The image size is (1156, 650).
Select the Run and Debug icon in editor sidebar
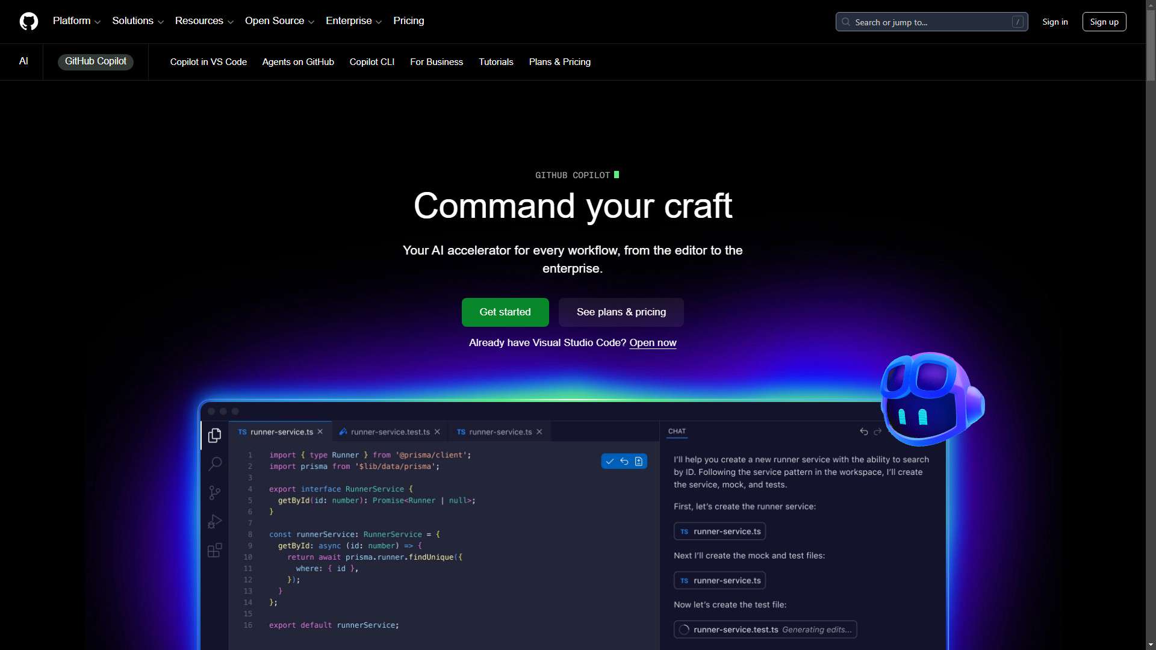click(x=214, y=521)
